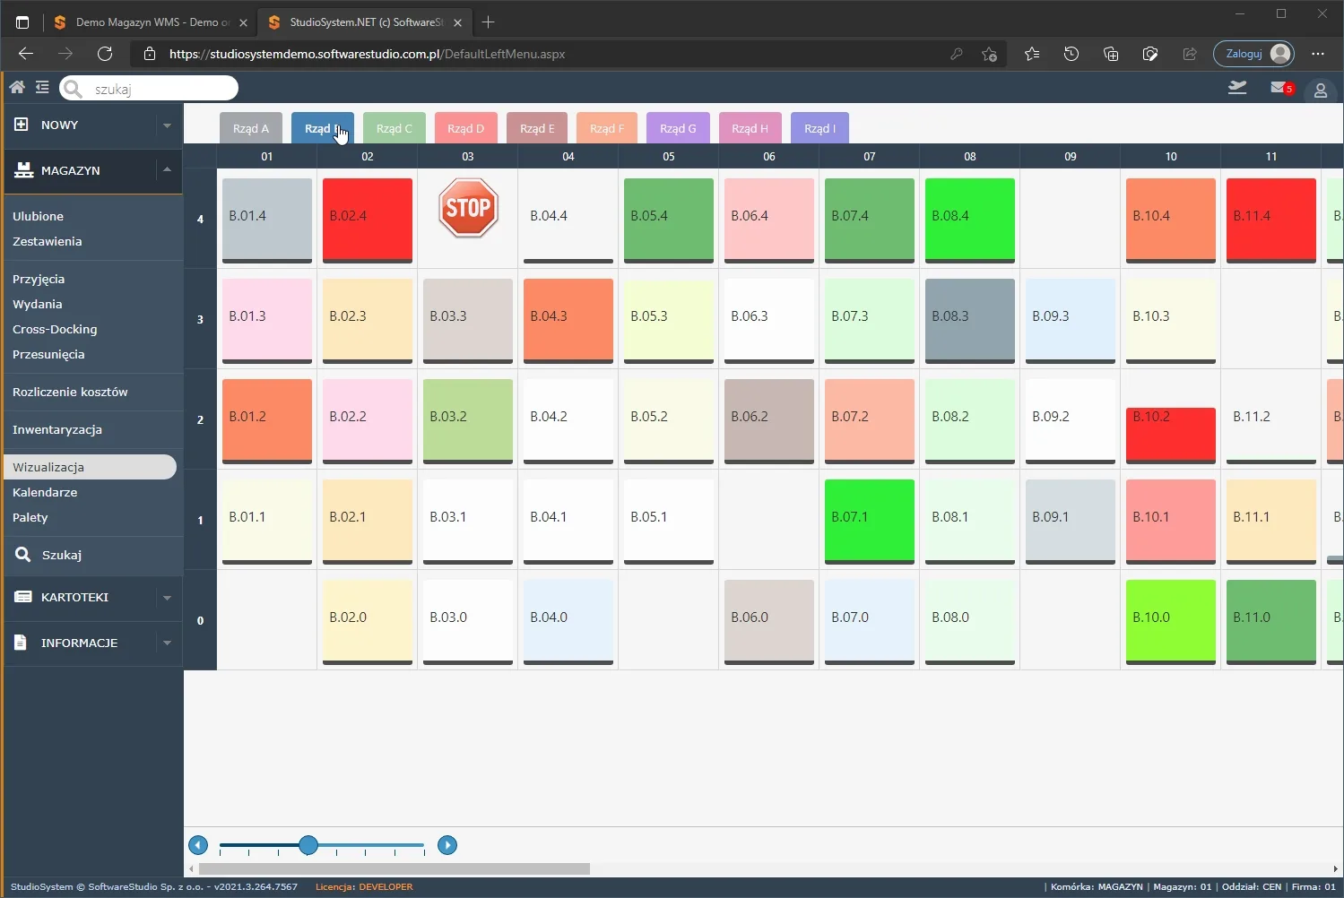Open the user account icon in app header

(x=1321, y=90)
